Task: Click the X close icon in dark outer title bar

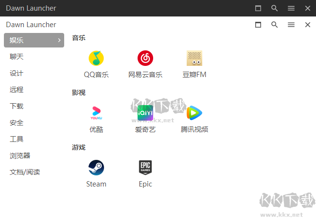Action: coord(308,8)
